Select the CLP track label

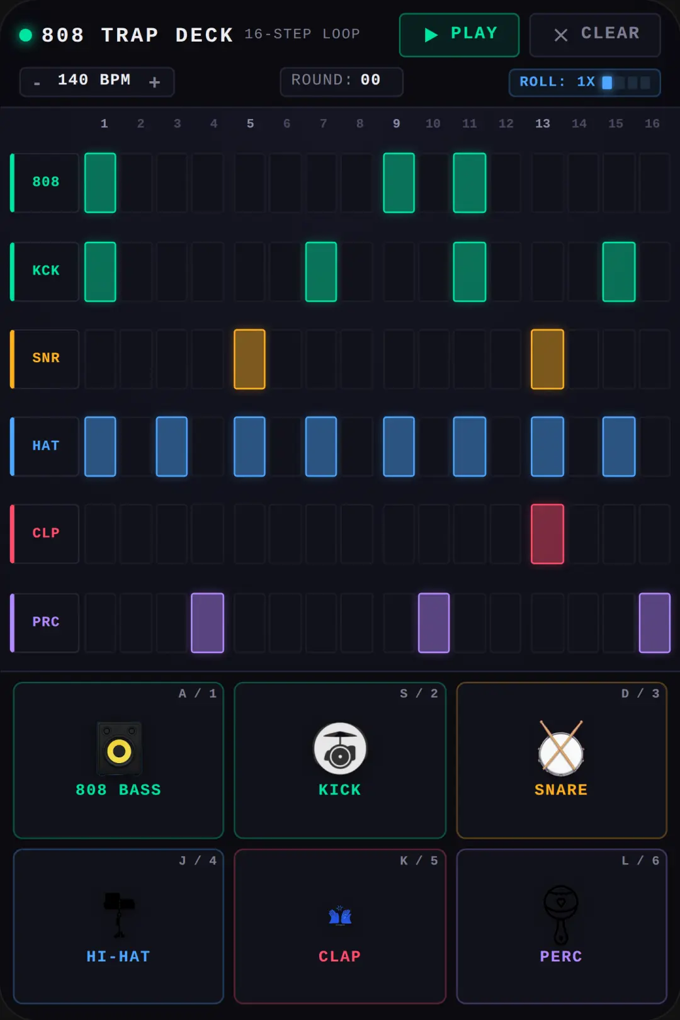(45, 534)
